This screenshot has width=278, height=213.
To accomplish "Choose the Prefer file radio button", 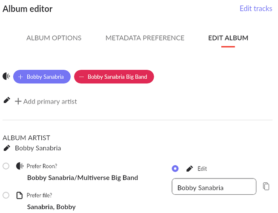I will [6, 195].
